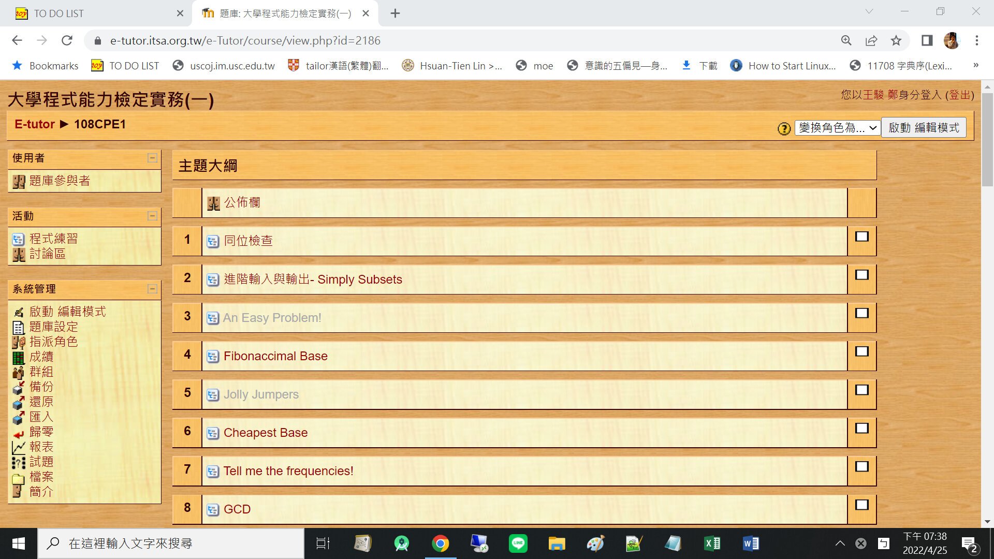Click the 歸零 reset icon
Screen dimensions: 994x559
click(18, 434)
